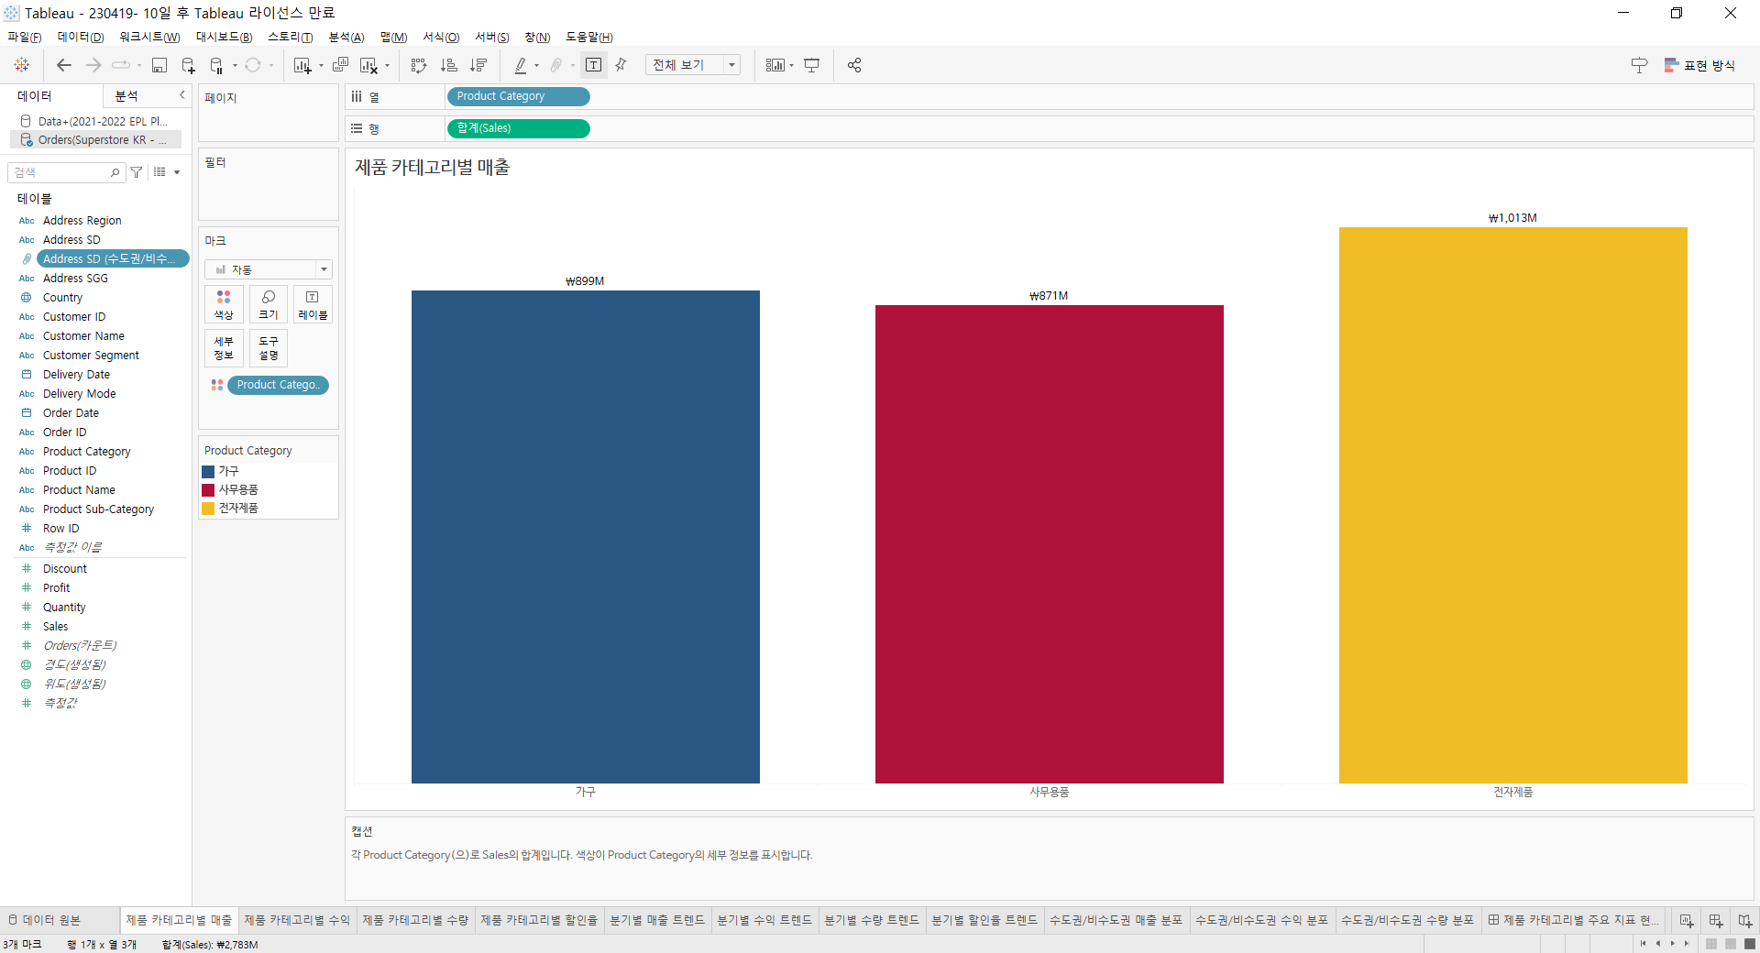Switch to show tabs view
Viewport: 1760px width, 953px height.
click(x=1750, y=944)
